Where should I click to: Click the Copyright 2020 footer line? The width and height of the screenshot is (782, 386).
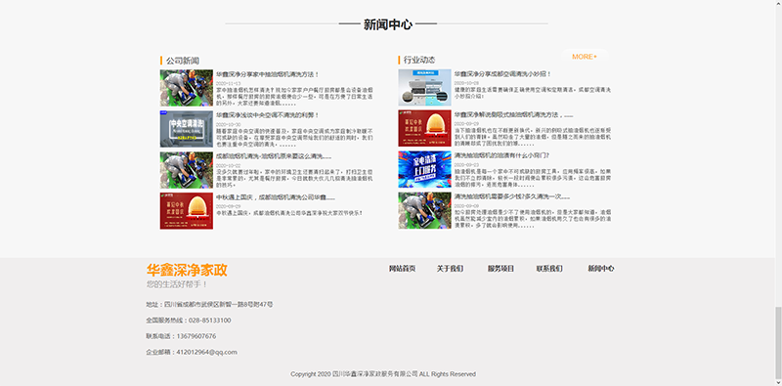pos(383,374)
